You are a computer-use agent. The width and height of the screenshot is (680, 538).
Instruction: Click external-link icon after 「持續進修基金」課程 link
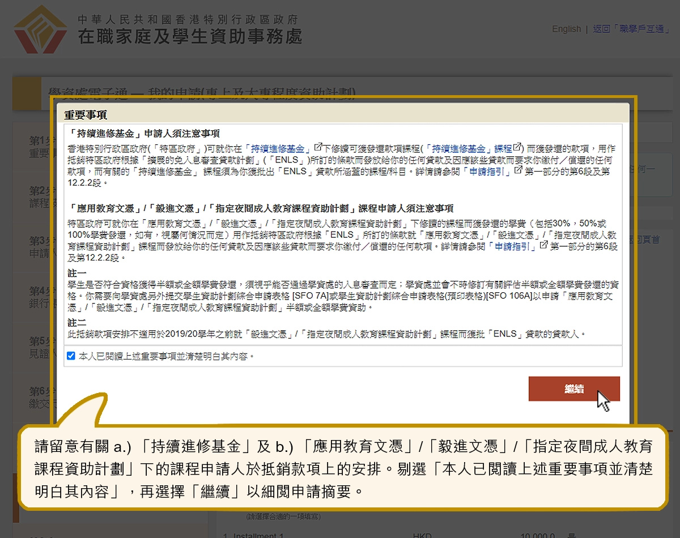click(x=517, y=148)
